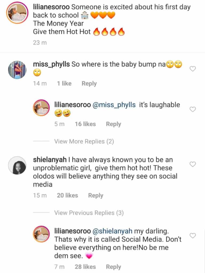Viewport: 205px width, 273px height.
Task: Heart lilianesoroo's reply to shielanyah
Action: coord(192,235)
